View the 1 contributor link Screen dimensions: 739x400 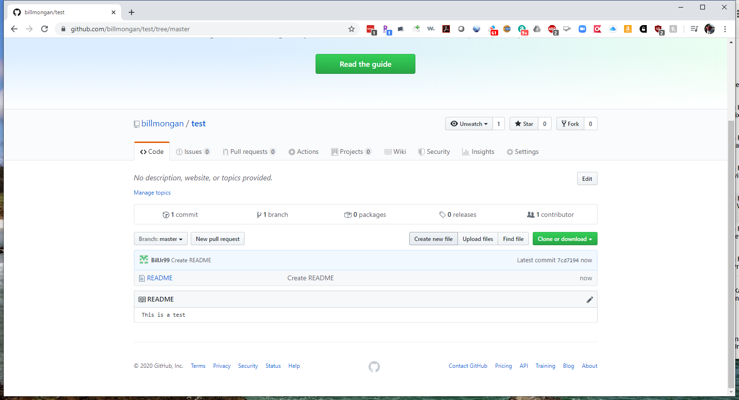(550, 214)
